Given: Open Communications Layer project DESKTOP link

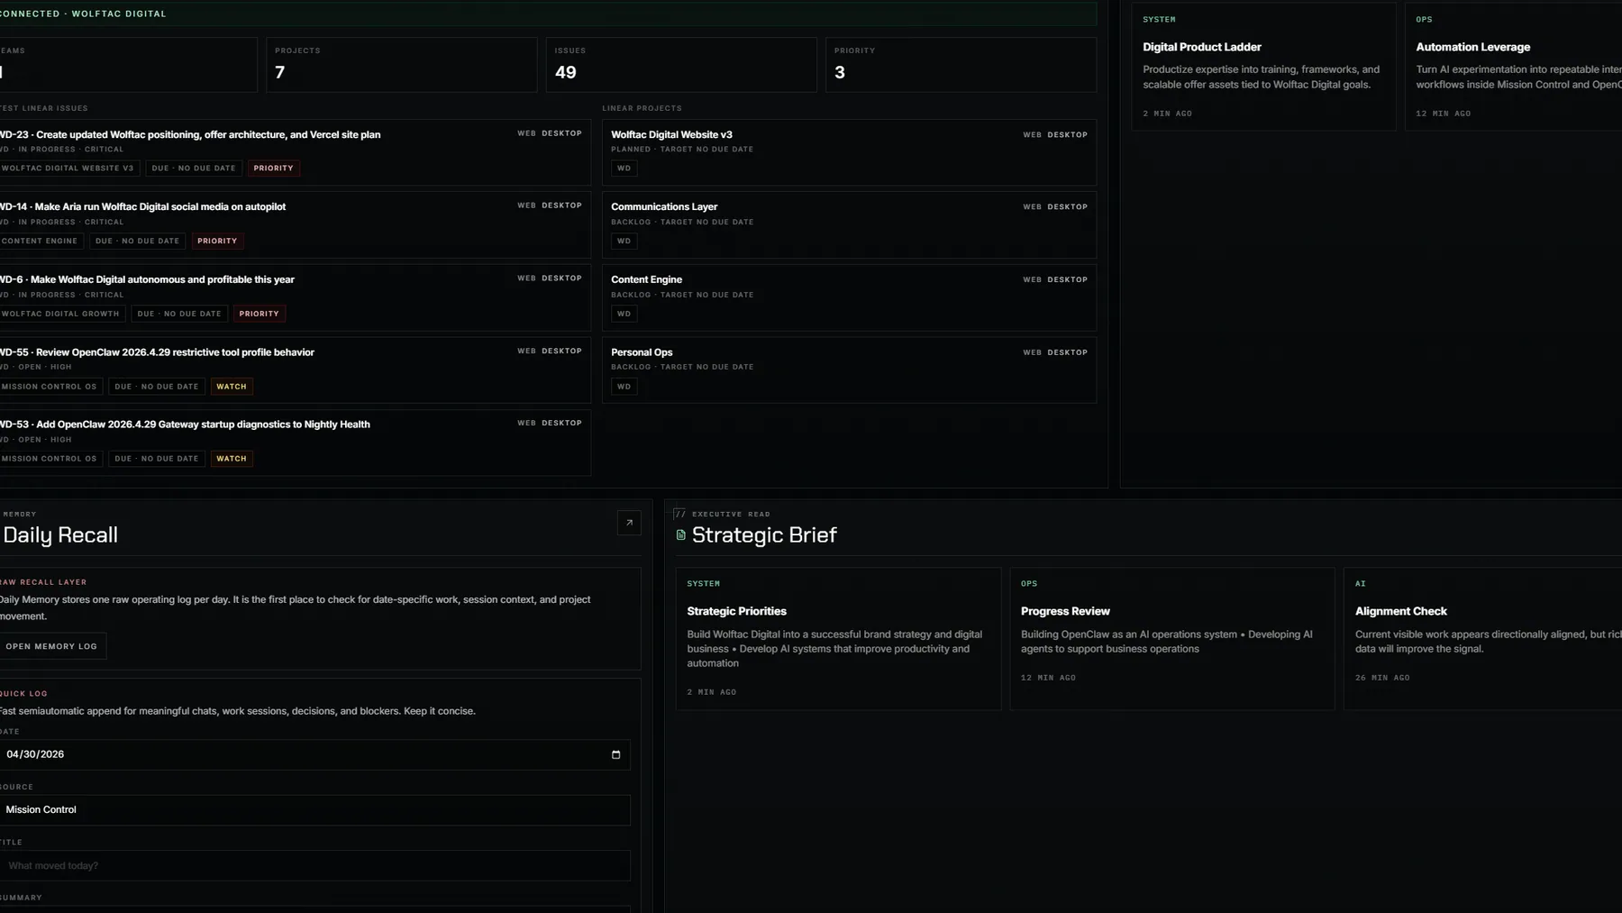Looking at the screenshot, I should (x=1067, y=207).
